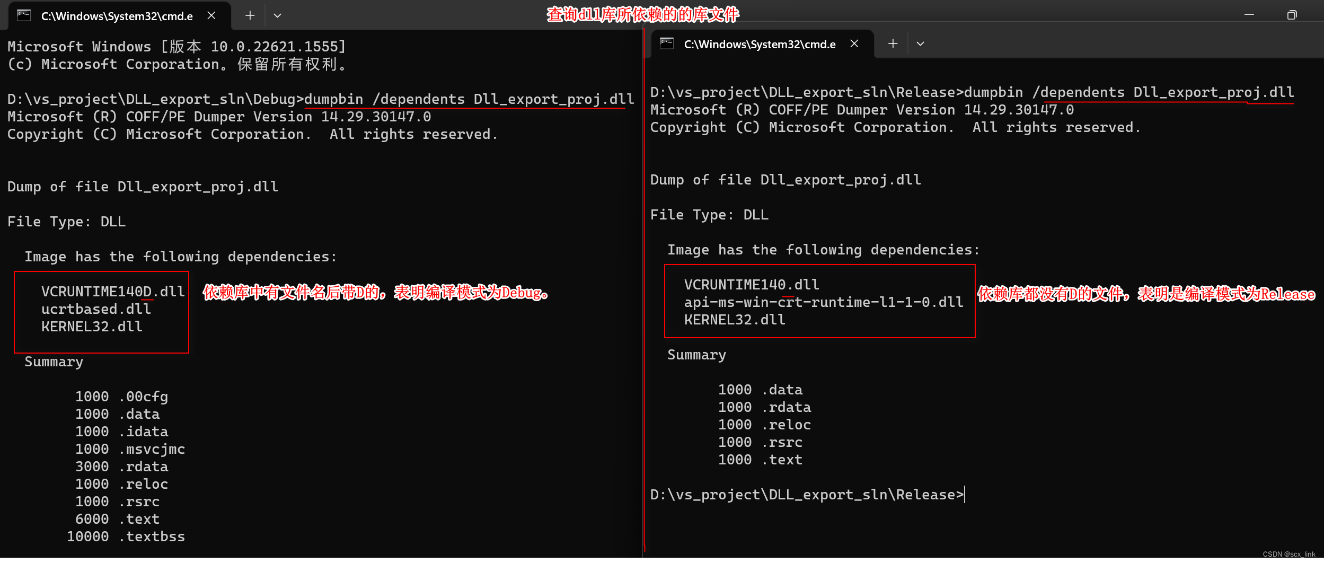The image size is (1324, 563).
Task: Click '1000 .text' line in Release summary
Action: click(760, 460)
